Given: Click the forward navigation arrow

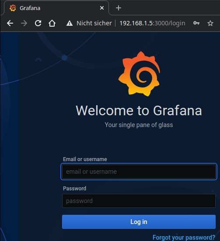Looking at the screenshot, I should [24, 24].
